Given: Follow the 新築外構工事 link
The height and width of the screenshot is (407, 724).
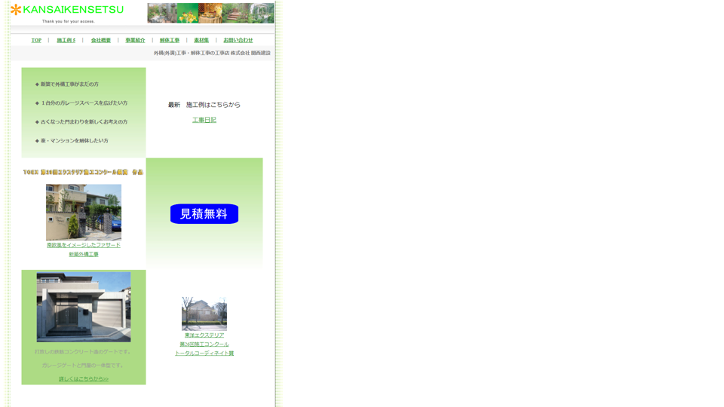Looking at the screenshot, I should click(84, 255).
